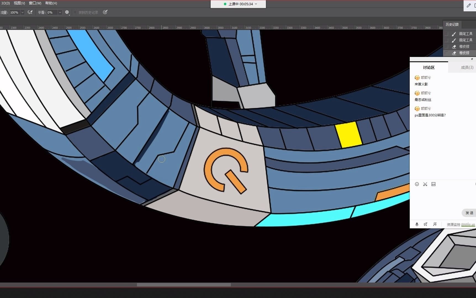This screenshot has width=476, height=298.
Task: Click the chat message input area
Action: (443, 198)
